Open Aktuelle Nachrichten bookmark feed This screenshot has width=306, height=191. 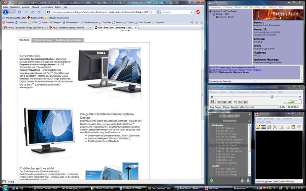tap(57, 18)
